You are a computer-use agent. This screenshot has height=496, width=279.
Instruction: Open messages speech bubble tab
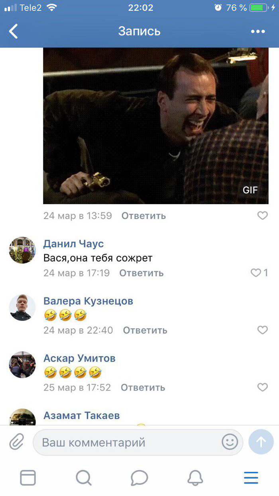point(139,477)
